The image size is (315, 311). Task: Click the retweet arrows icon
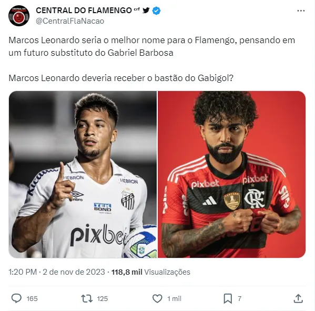click(x=87, y=298)
